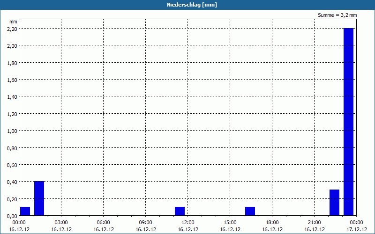Click the mm unit label above y-axis
375x234 pixels.
pos(13,22)
